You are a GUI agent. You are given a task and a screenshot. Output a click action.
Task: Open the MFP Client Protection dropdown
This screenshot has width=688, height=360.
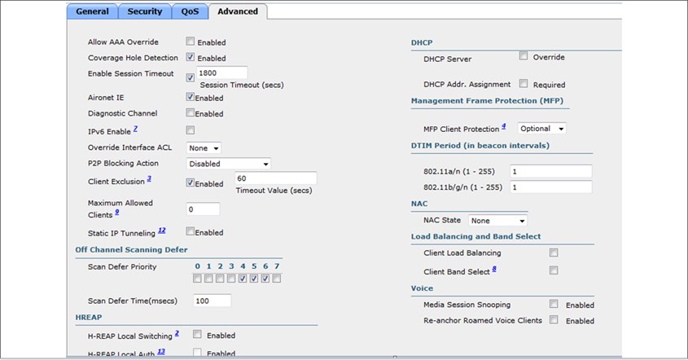click(540, 129)
